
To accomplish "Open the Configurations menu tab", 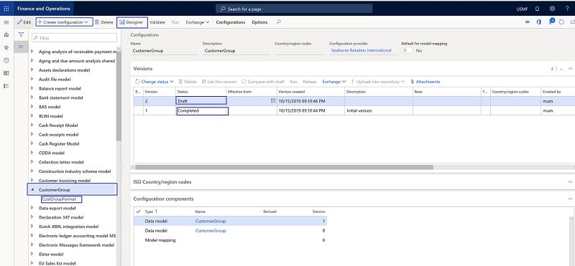I will [x=230, y=22].
